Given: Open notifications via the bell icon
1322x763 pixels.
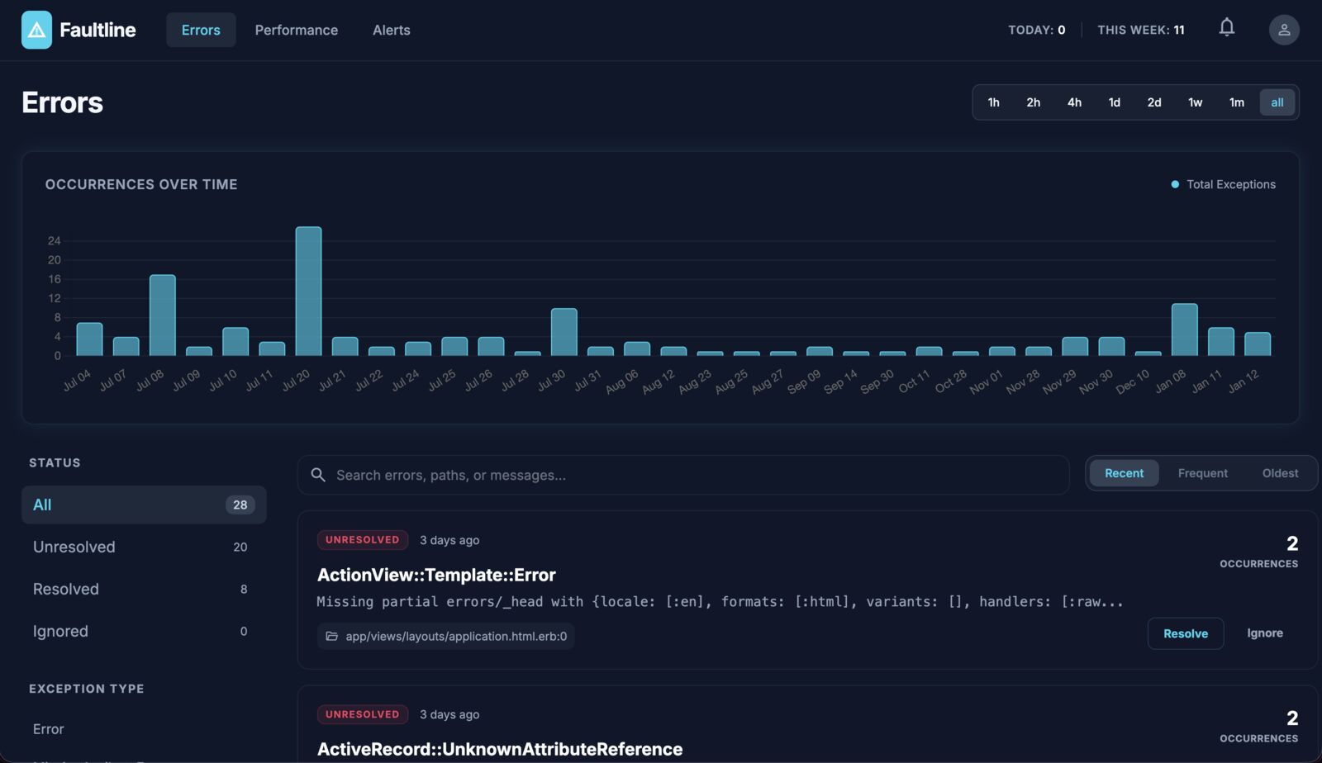Looking at the screenshot, I should [x=1227, y=27].
